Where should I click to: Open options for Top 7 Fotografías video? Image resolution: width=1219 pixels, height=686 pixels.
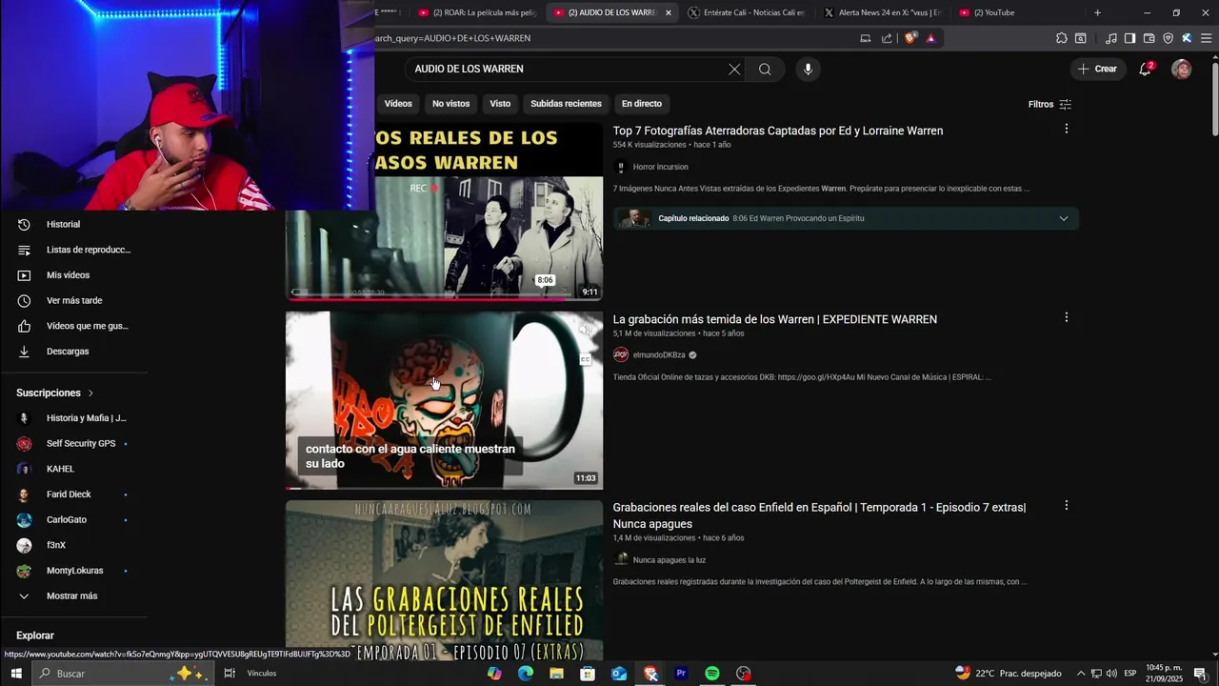click(1066, 129)
